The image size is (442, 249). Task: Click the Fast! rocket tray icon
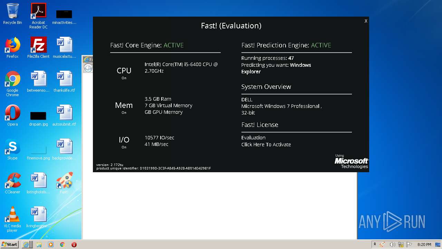pyautogui.click(x=383, y=245)
